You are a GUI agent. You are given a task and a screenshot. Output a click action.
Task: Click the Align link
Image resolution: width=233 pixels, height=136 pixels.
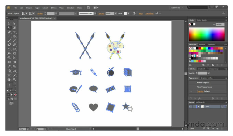pos(140,13)
